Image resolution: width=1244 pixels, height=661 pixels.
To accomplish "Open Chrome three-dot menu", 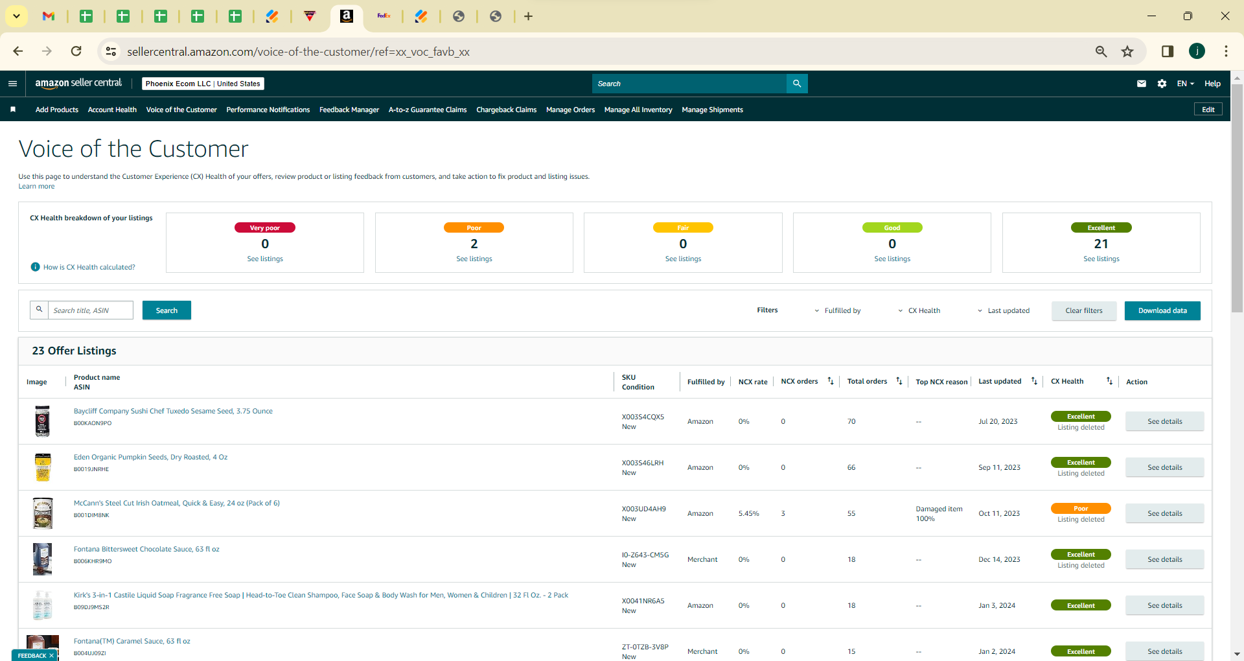I will [x=1226, y=51].
